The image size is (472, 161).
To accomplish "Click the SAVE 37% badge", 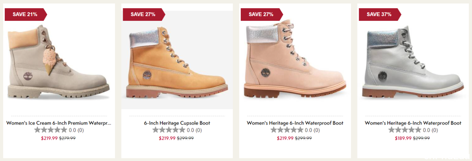I will tap(380, 14).
